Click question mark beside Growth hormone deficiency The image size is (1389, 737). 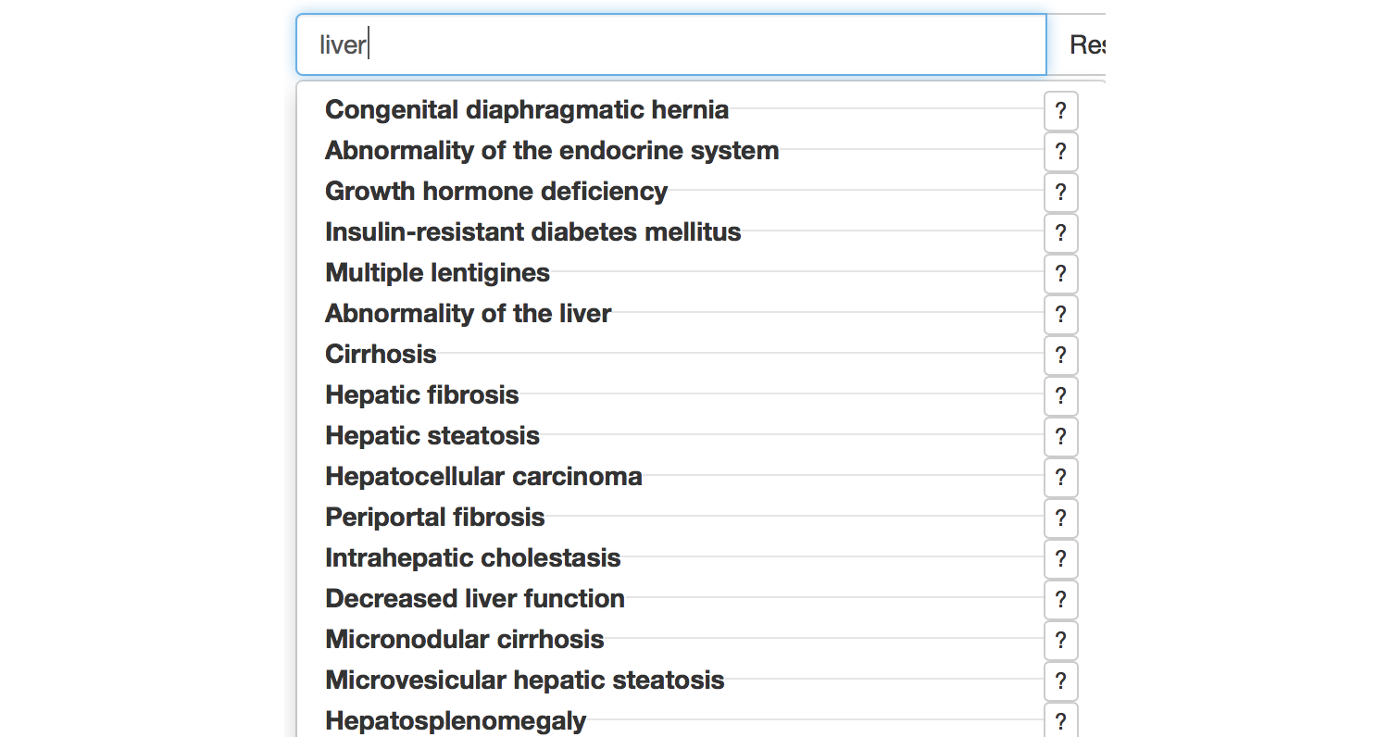pos(1060,193)
